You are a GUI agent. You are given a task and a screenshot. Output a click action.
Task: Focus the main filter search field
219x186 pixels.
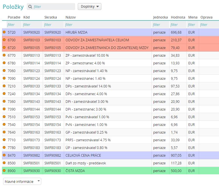(51, 7)
